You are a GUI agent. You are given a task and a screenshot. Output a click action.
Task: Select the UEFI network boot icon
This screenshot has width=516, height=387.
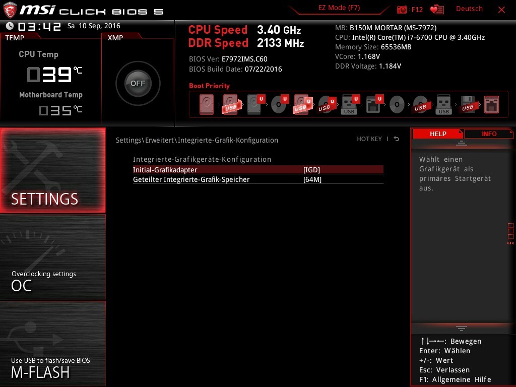(374, 105)
